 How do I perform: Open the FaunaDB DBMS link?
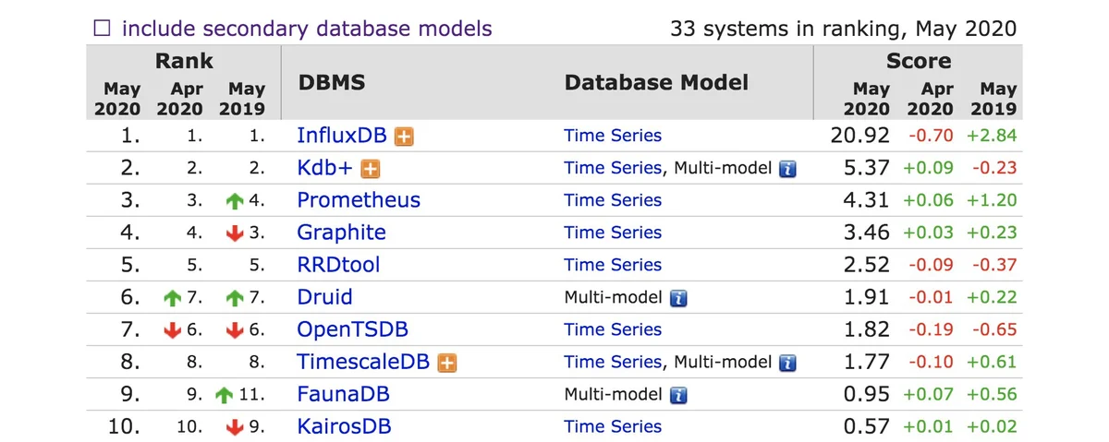[x=343, y=394]
